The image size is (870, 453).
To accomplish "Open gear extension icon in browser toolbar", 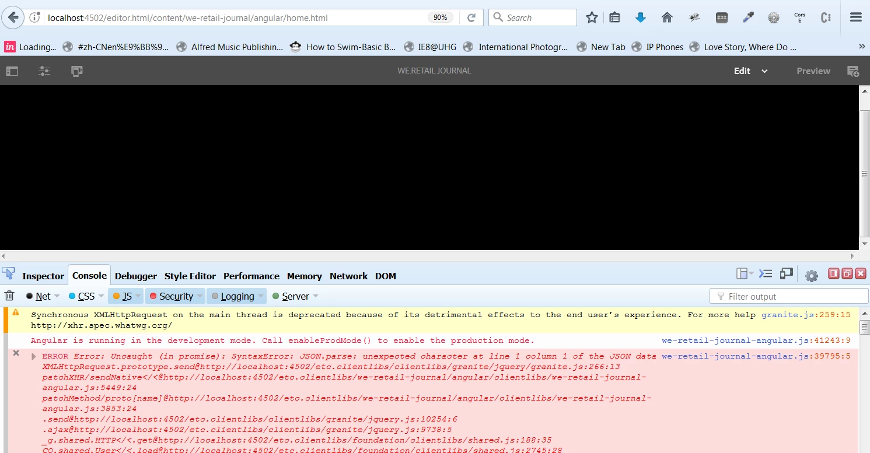I will coord(774,17).
